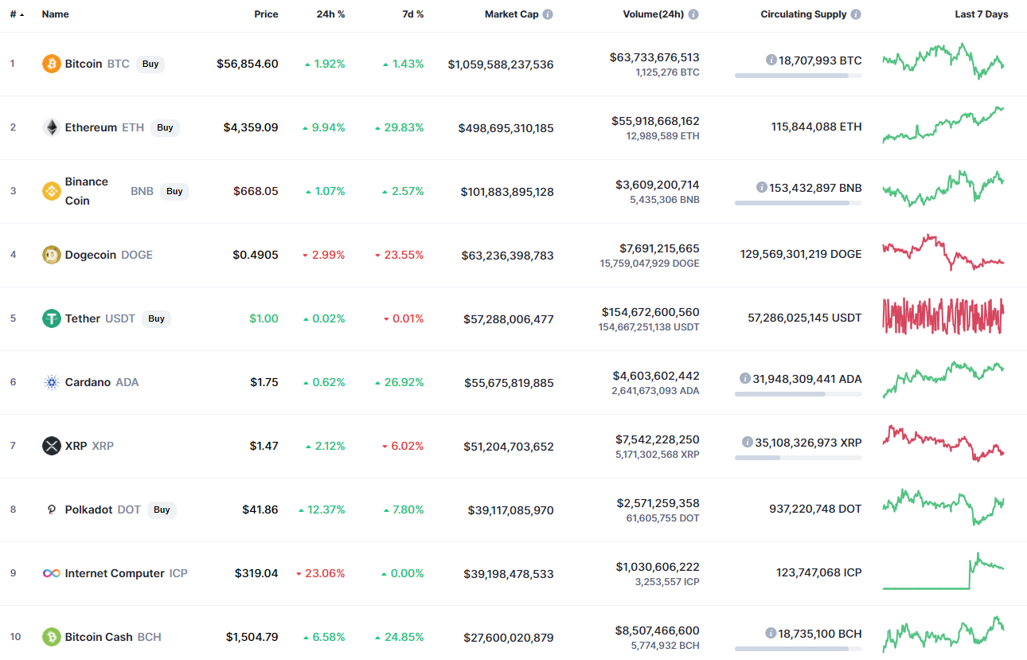Click the Ethereum coin logo
Screen dimensions: 1027x660
51,127
